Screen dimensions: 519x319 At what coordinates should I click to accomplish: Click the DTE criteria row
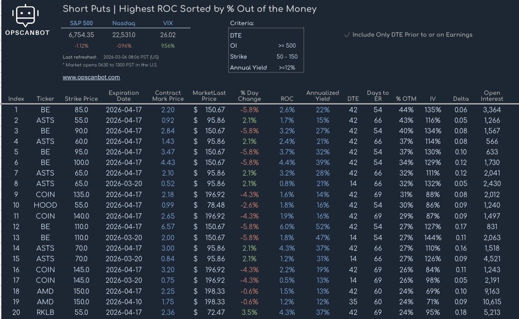266,35
